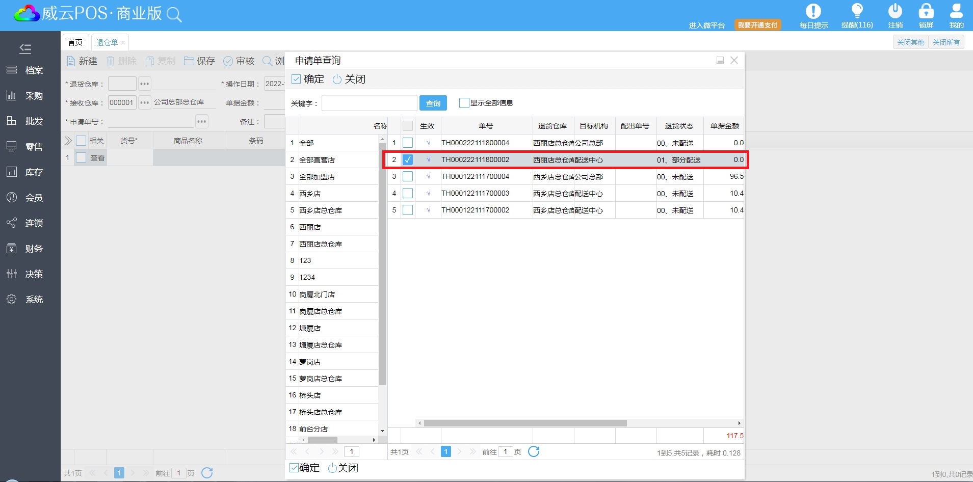Enable the 显示全部信息 checkbox
This screenshot has height=482, width=973.
point(464,103)
